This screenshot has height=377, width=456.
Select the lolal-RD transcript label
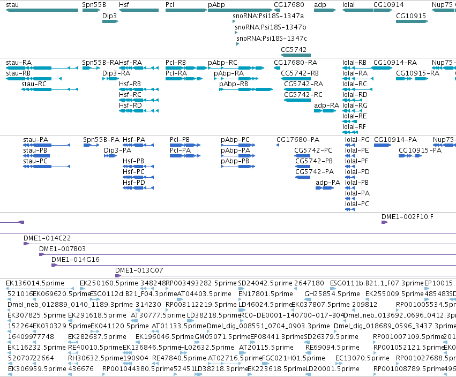[x=355, y=95]
